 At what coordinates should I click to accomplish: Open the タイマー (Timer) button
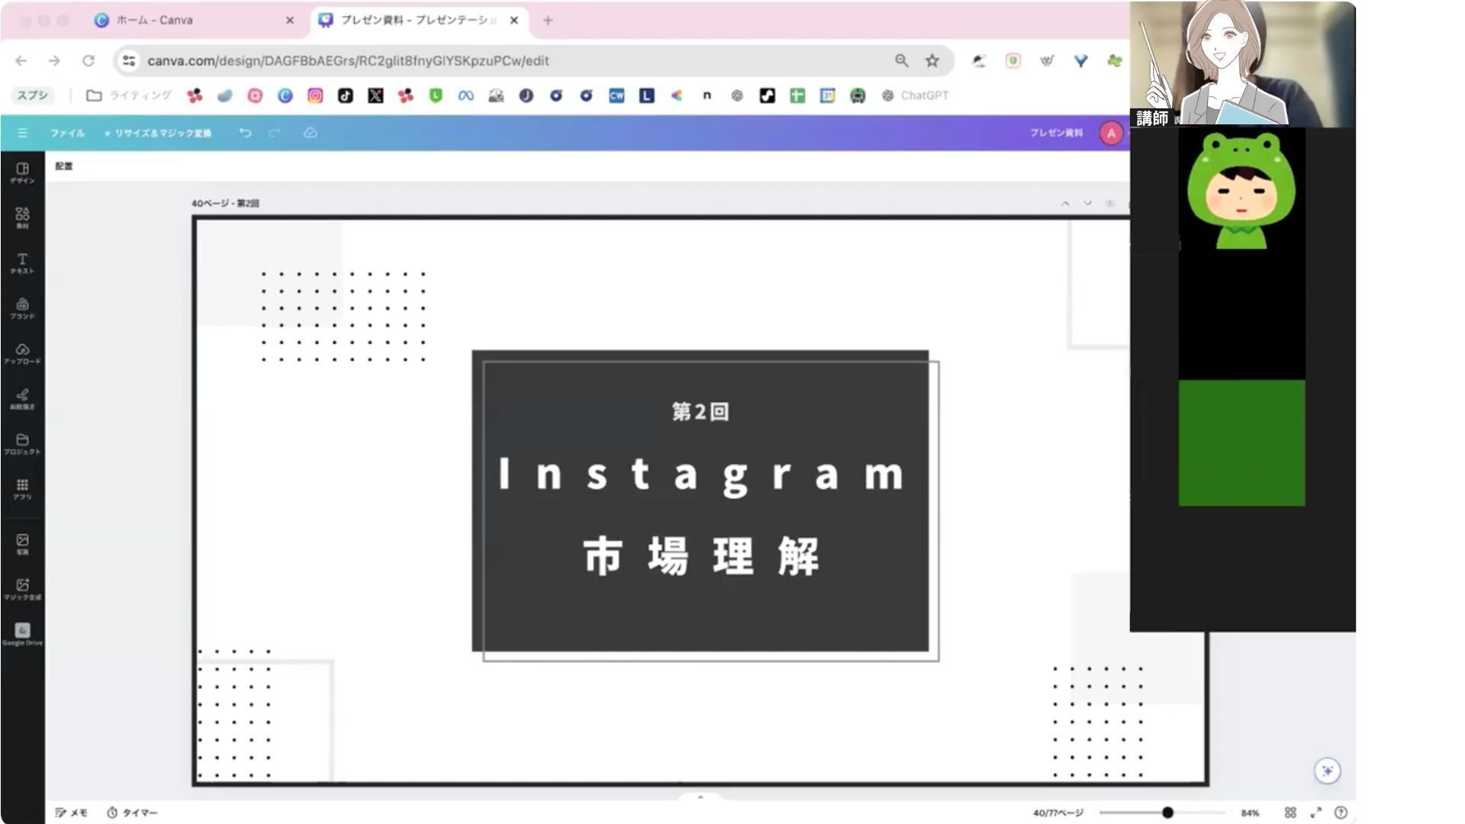[x=132, y=813]
